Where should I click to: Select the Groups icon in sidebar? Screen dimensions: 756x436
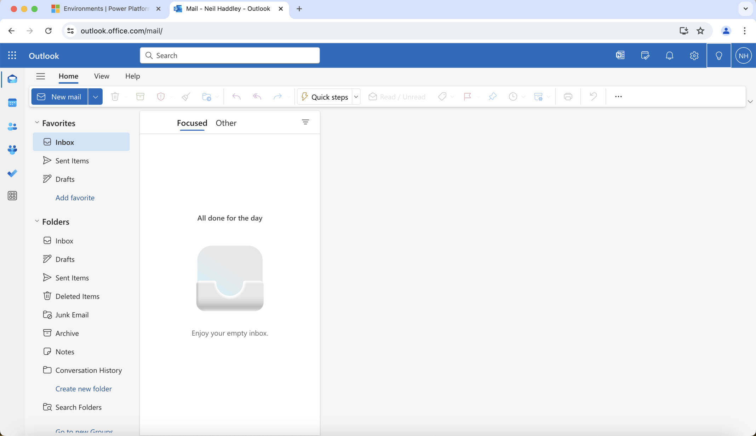click(13, 150)
